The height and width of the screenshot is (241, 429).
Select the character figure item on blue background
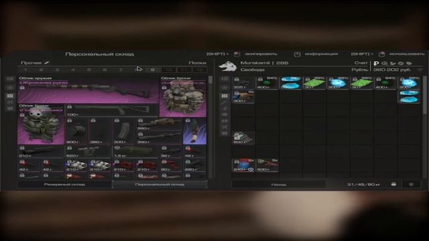tap(195, 131)
